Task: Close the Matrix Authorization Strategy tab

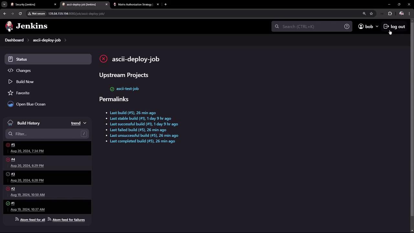Action: click(x=158, y=5)
